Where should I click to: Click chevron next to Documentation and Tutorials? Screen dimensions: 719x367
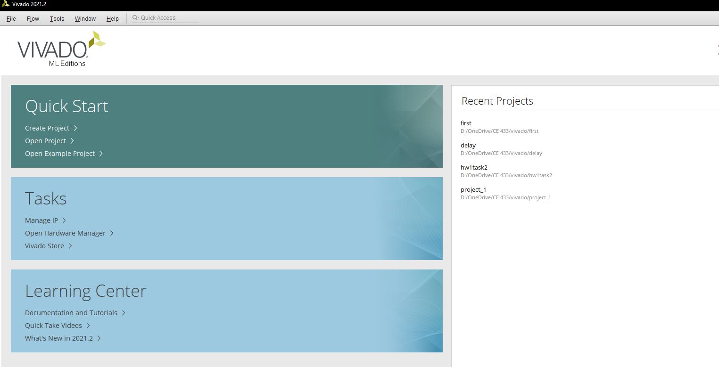coord(124,313)
